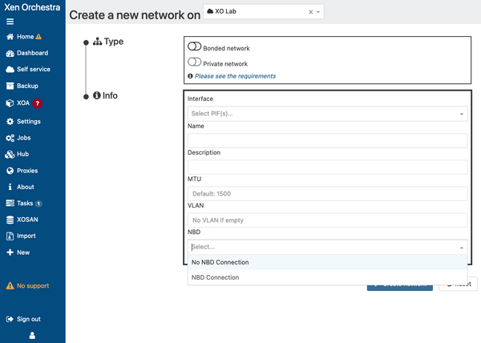Expand the XO Lab pool dropdown arrow
The width and height of the screenshot is (481, 343).
[319, 12]
